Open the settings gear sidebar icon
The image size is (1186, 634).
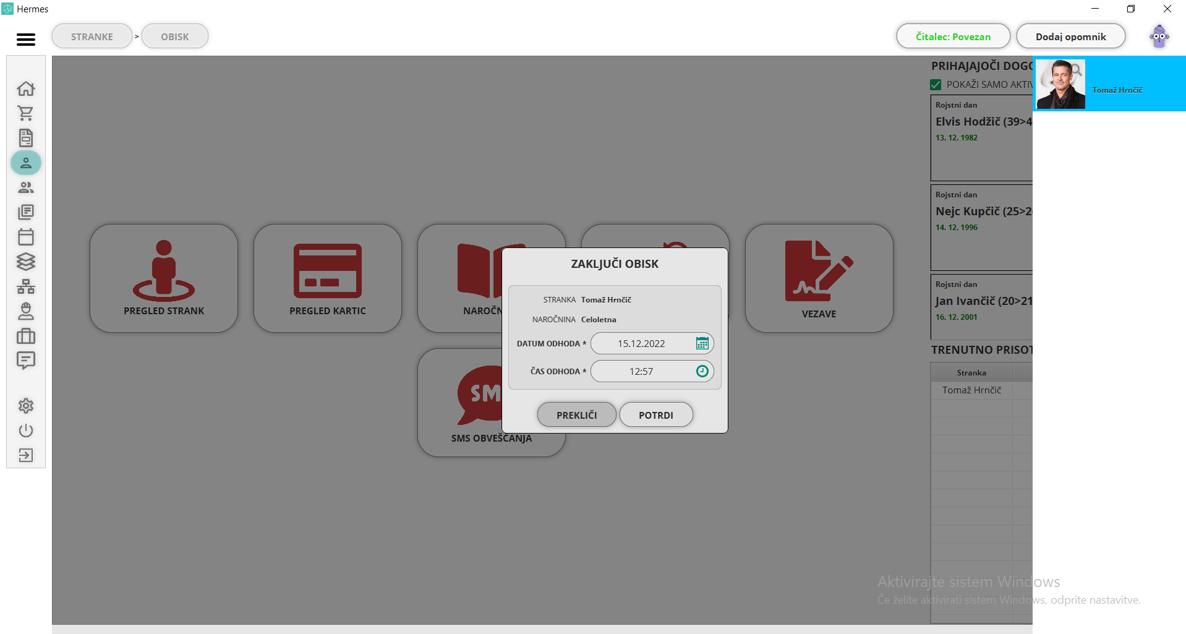(26, 406)
